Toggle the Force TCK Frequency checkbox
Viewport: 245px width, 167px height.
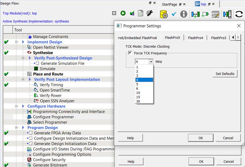tap(130, 53)
